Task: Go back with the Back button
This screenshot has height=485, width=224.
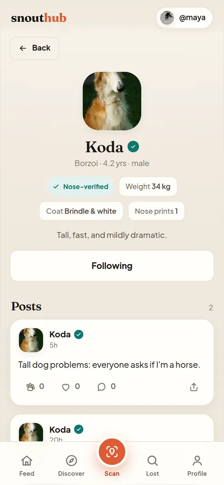Action: (x=35, y=48)
